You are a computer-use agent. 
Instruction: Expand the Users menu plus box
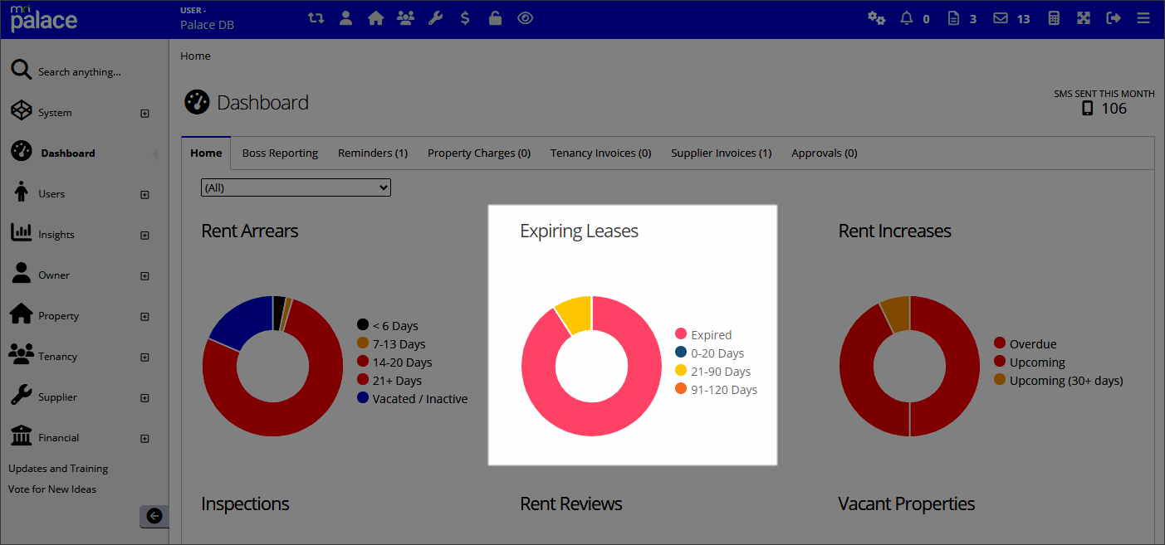coord(144,195)
